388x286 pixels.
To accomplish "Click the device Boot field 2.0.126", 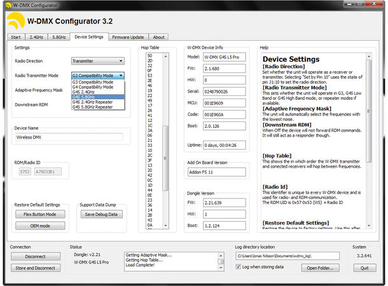I will click(x=225, y=126).
